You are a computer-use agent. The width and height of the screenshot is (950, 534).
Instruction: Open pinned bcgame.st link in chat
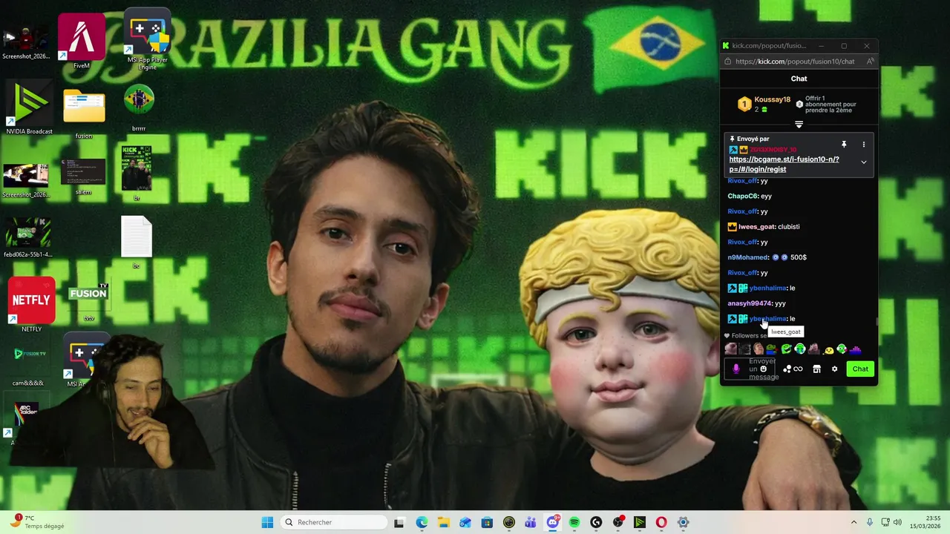[x=784, y=164]
